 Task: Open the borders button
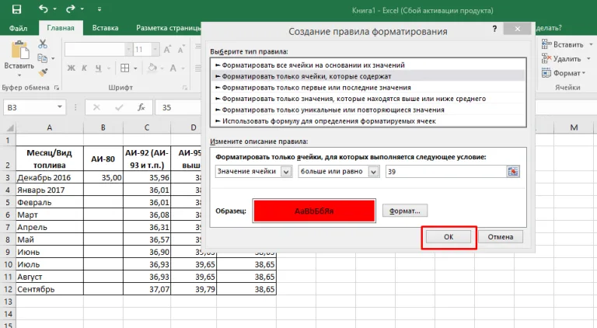[125, 68]
